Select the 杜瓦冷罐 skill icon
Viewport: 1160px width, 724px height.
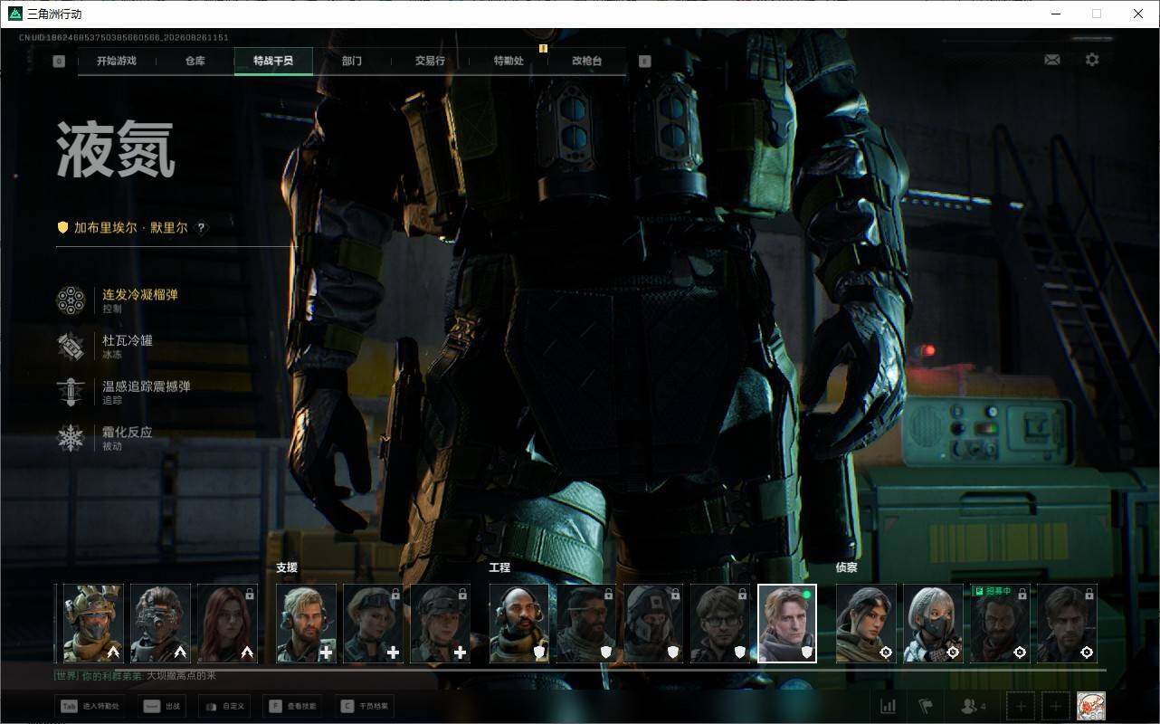coord(71,346)
